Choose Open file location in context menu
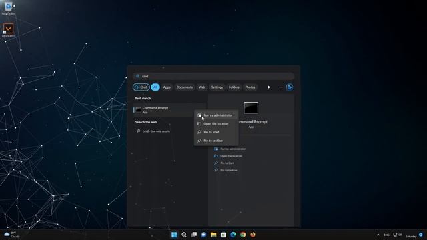Screen dimensions: 427x240 216,124
